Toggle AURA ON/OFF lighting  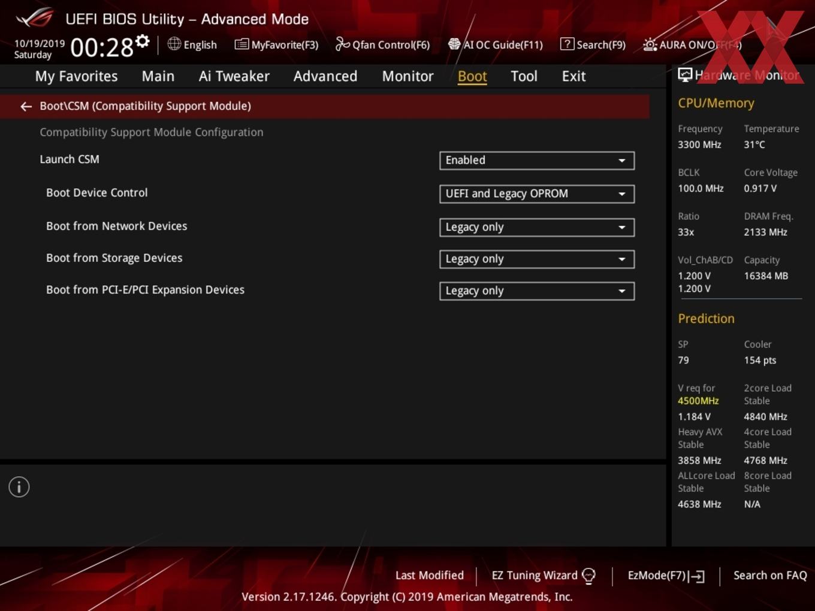coord(692,44)
